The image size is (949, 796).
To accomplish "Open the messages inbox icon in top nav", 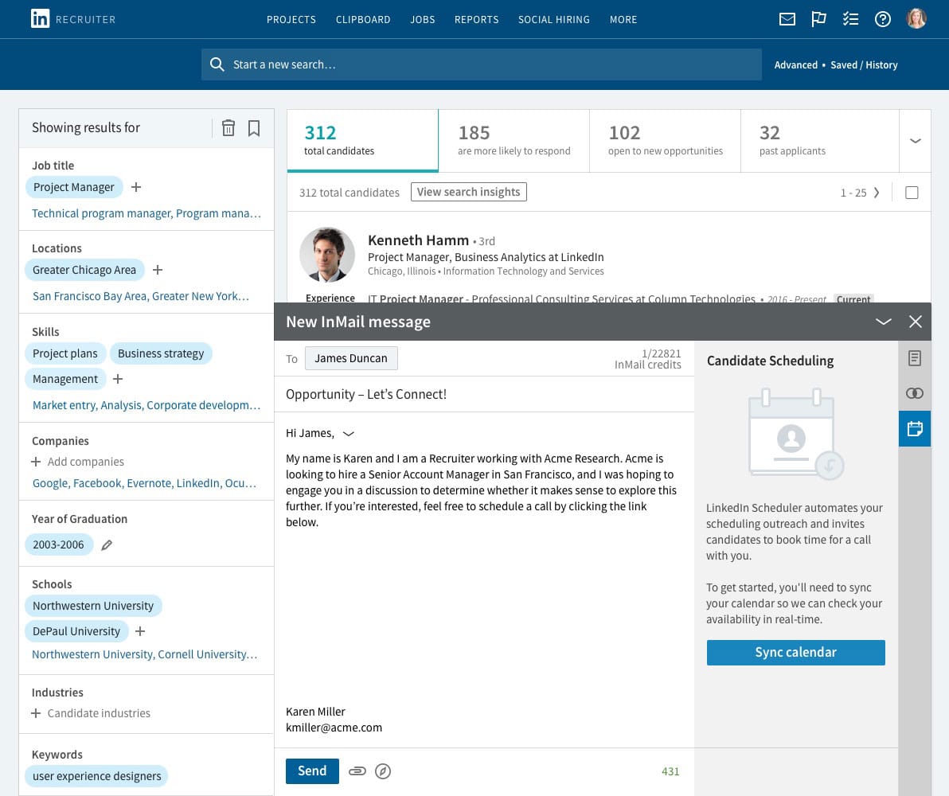I will (x=787, y=19).
